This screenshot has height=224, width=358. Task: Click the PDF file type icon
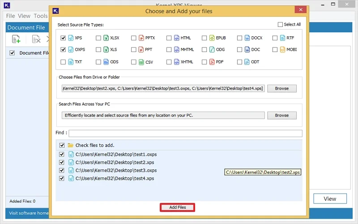pyautogui.click(x=212, y=62)
